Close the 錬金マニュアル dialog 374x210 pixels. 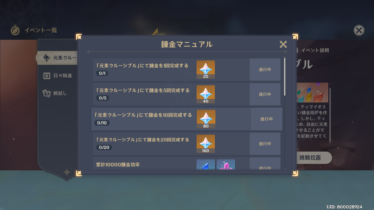(x=283, y=44)
